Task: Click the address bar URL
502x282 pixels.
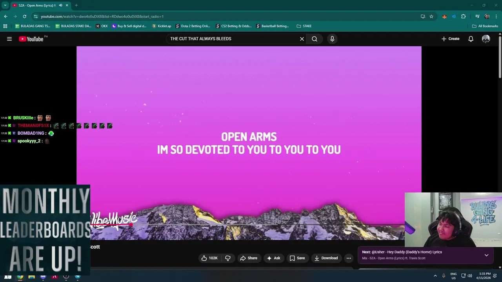Action: (x=102, y=16)
